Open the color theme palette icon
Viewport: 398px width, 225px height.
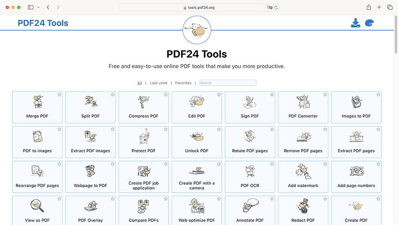pyautogui.click(x=369, y=23)
